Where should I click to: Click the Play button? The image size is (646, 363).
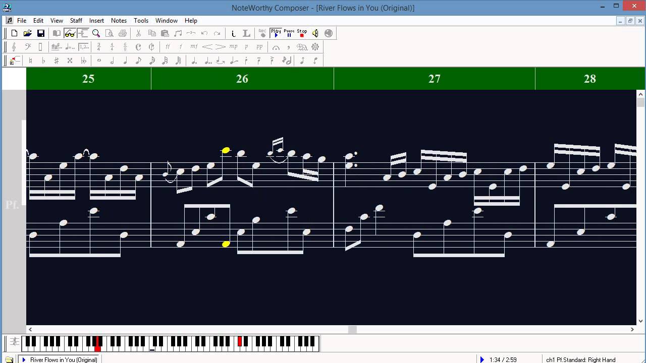click(276, 33)
